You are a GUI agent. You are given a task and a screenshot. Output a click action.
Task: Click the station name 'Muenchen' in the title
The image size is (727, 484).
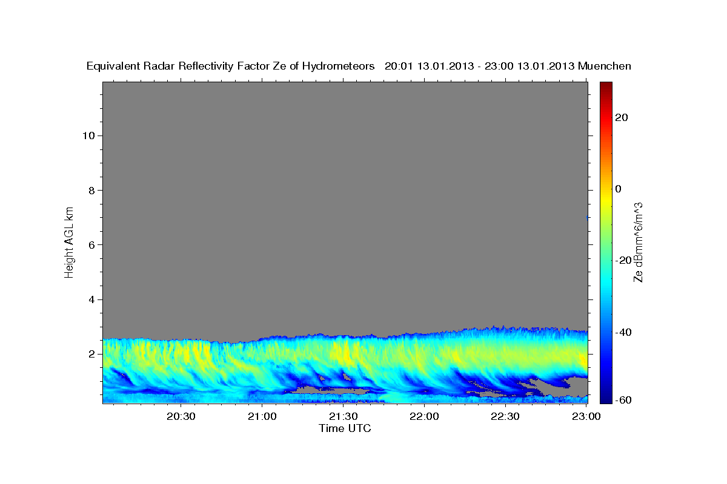point(605,67)
